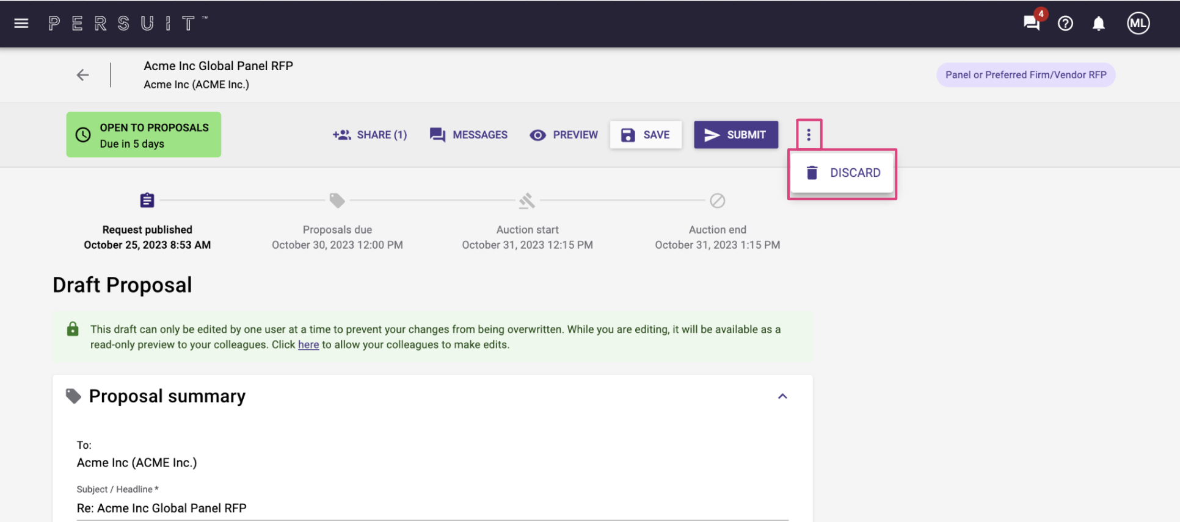Click the 'here' link to allow edits

tap(308, 345)
